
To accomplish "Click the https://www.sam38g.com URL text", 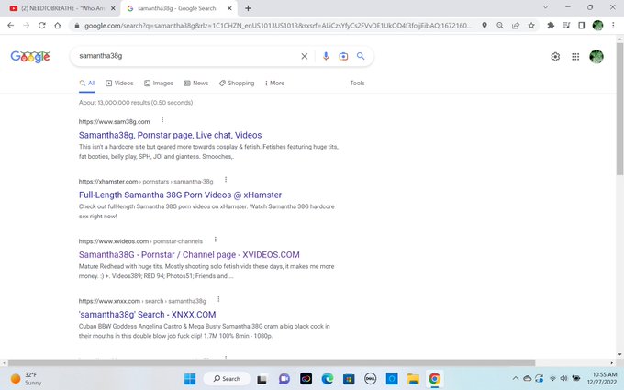I will (114, 122).
